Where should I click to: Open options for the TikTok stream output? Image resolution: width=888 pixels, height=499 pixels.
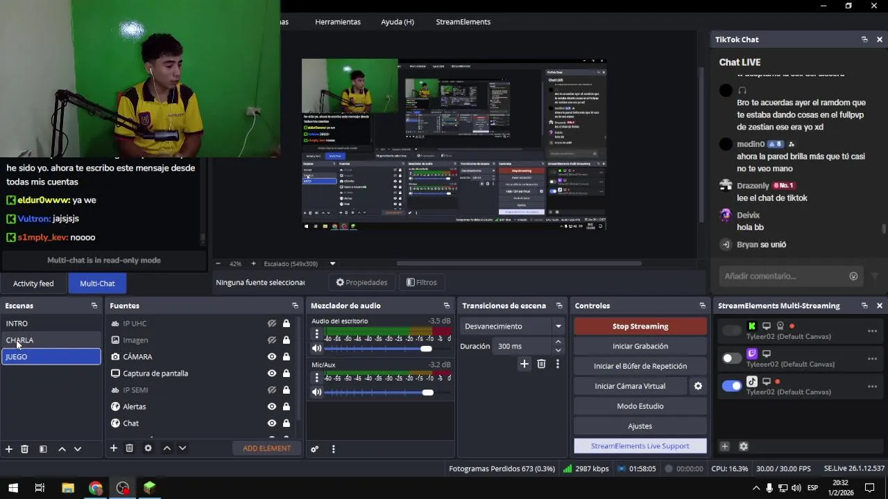(872, 387)
